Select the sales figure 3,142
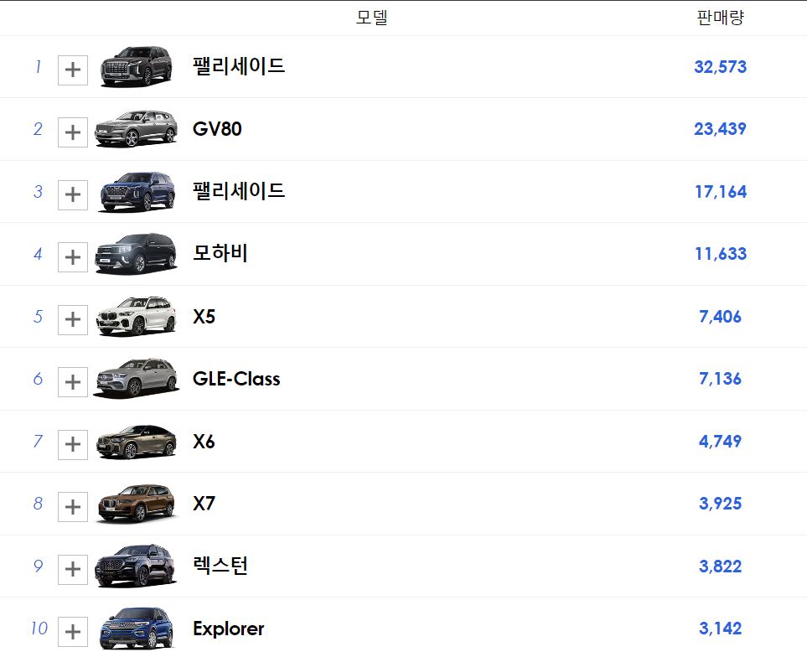This screenshot has height=657, width=807. (720, 629)
